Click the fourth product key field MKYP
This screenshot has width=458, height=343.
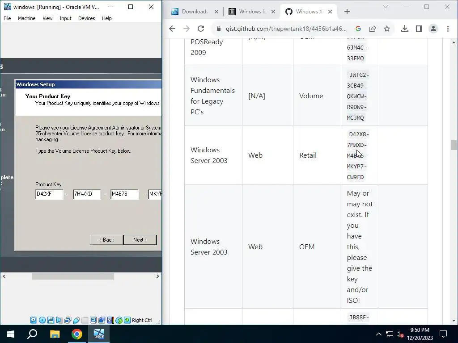pyautogui.click(x=155, y=194)
